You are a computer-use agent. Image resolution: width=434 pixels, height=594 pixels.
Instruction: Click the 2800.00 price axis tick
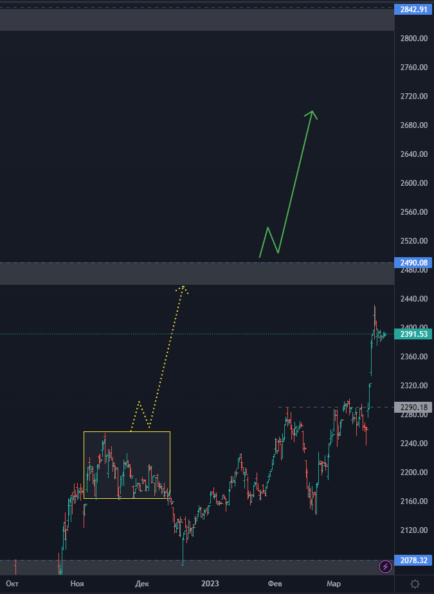(414, 39)
